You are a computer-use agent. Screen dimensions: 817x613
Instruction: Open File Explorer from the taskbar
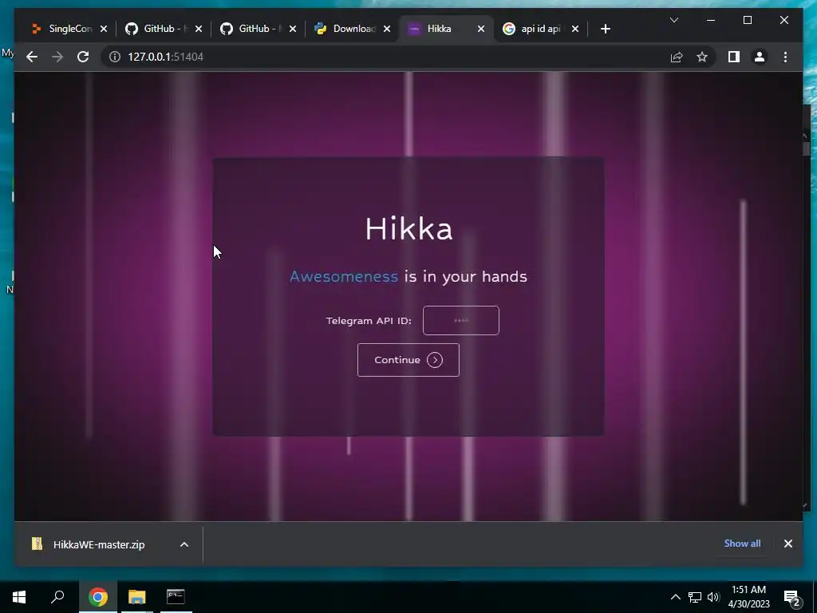coord(136,597)
